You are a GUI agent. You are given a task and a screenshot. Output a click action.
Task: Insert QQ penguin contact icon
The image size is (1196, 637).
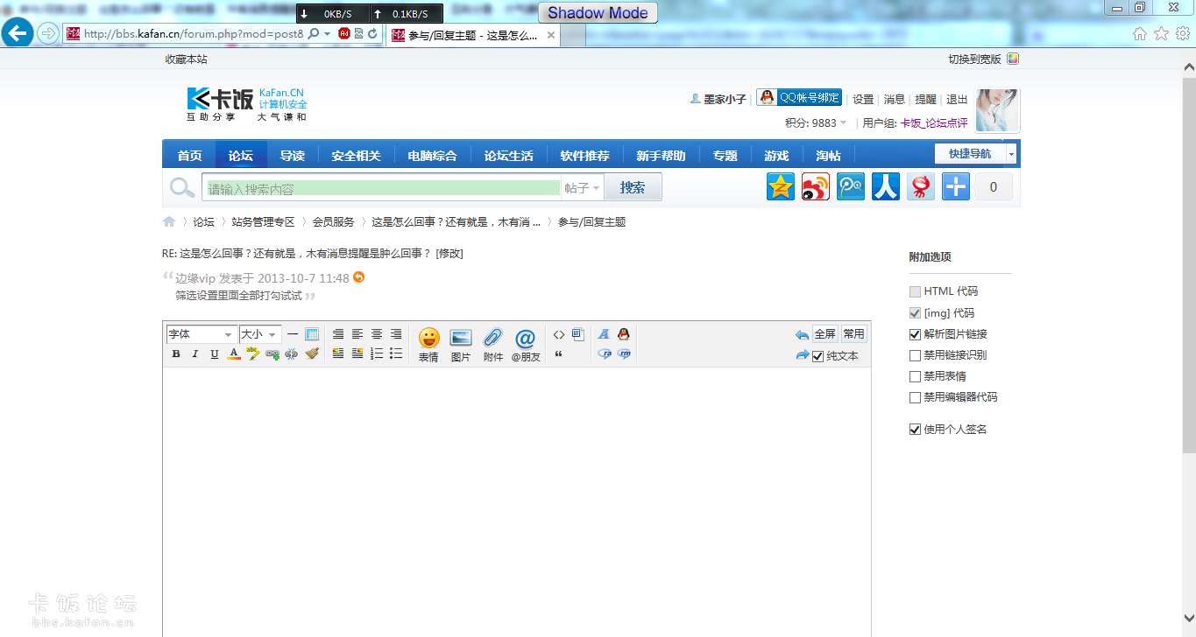point(624,334)
